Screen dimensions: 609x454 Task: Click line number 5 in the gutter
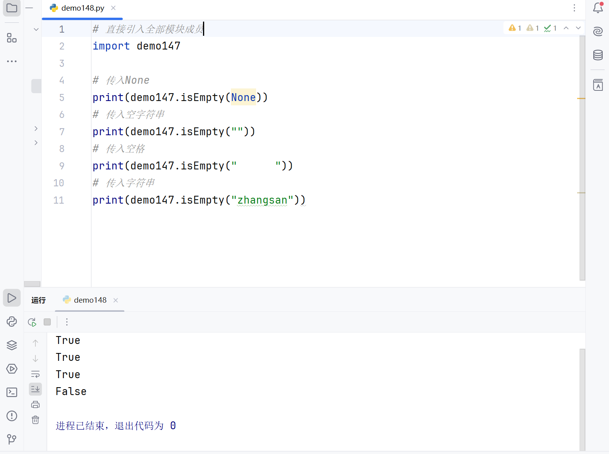pos(62,97)
